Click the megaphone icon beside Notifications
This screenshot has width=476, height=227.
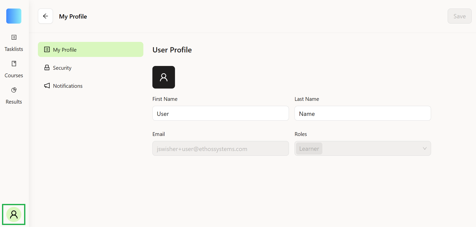click(47, 86)
